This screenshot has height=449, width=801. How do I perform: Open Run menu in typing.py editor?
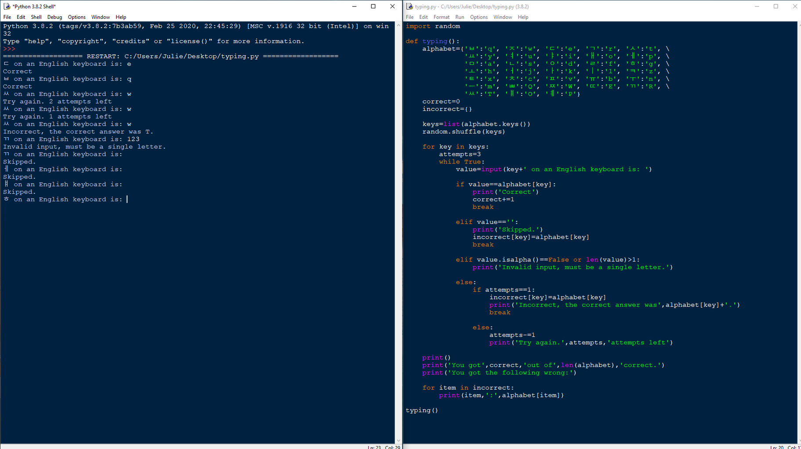click(x=460, y=17)
